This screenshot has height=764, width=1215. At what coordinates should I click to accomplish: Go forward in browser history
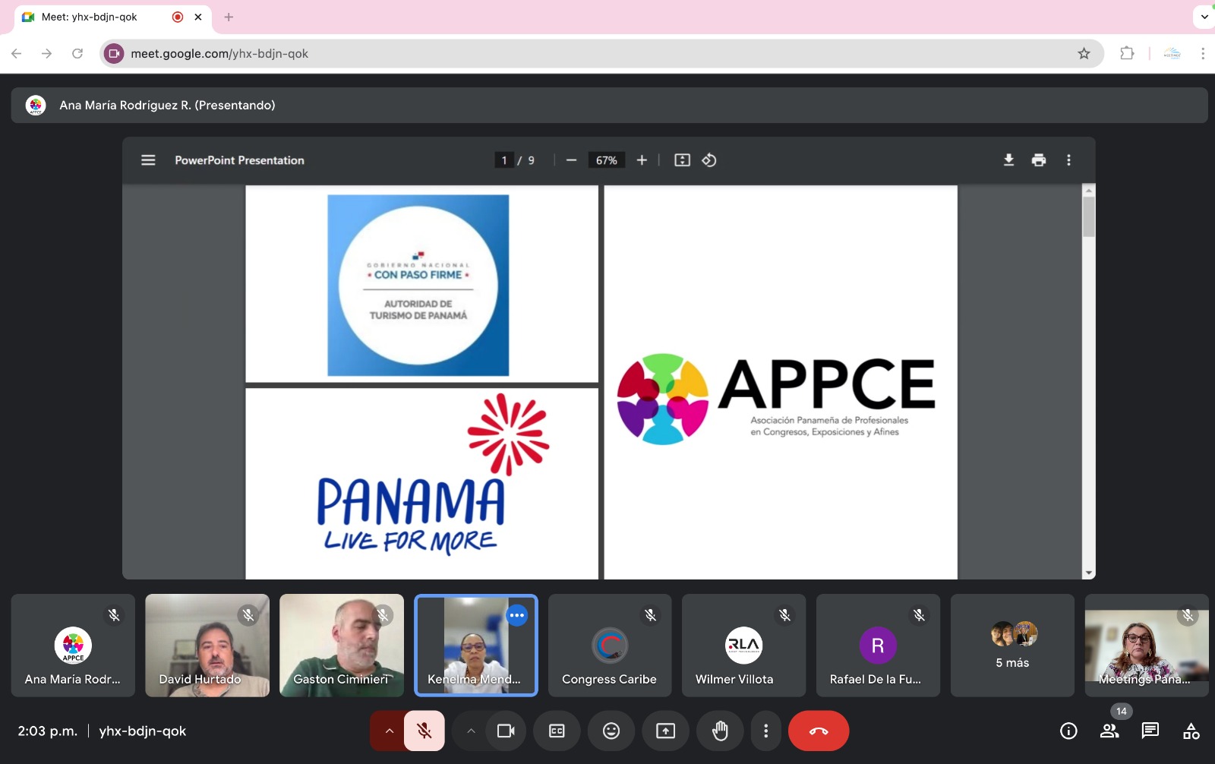[47, 53]
